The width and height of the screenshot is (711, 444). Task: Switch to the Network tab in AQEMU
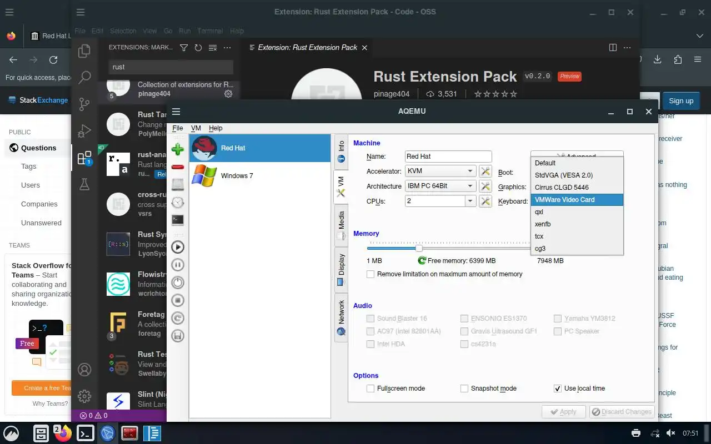tap(341, 318)
